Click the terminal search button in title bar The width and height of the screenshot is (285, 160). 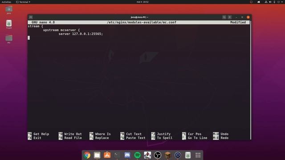coord(224,17)
